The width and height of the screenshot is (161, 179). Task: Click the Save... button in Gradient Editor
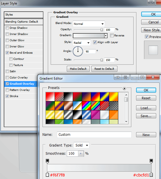[146, 116]
